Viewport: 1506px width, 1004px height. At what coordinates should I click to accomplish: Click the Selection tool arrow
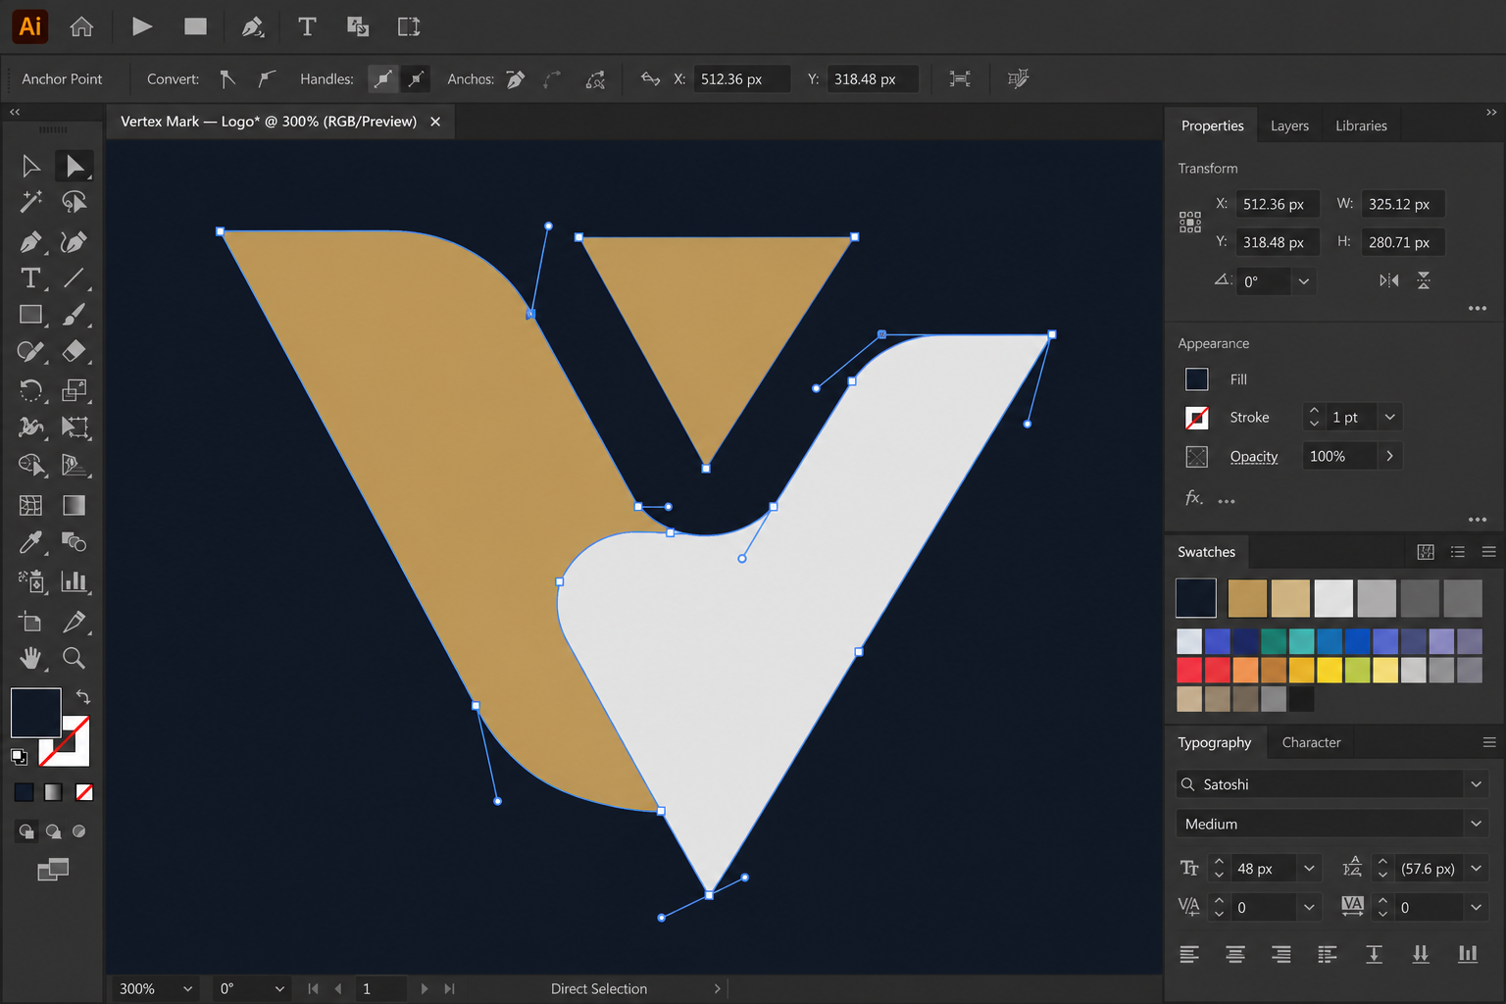point(30,166)
